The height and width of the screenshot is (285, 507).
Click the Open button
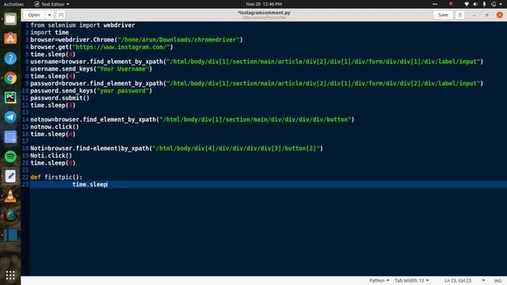(x=33, y=15)
